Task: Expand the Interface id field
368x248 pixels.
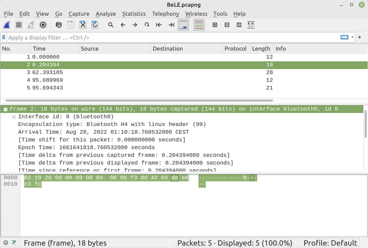Action: pos(13,117)
